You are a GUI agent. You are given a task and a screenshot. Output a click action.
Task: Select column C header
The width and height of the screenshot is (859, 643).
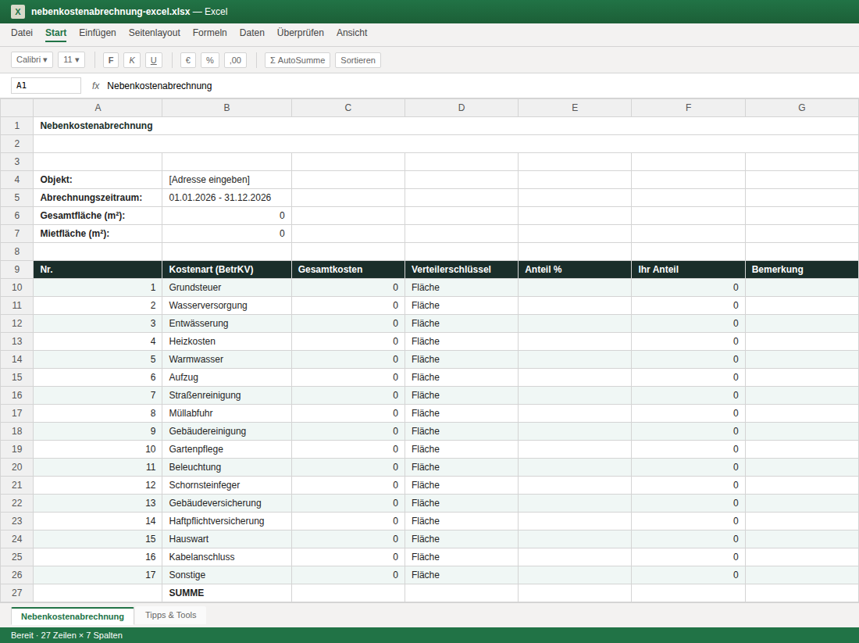pyautogui.click(x=348, y=108)
